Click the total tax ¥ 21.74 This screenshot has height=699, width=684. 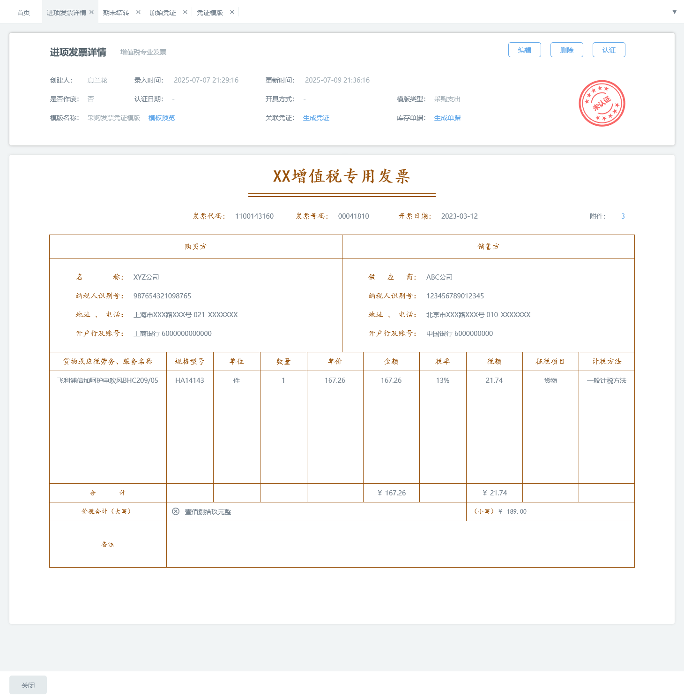point(495,493)
